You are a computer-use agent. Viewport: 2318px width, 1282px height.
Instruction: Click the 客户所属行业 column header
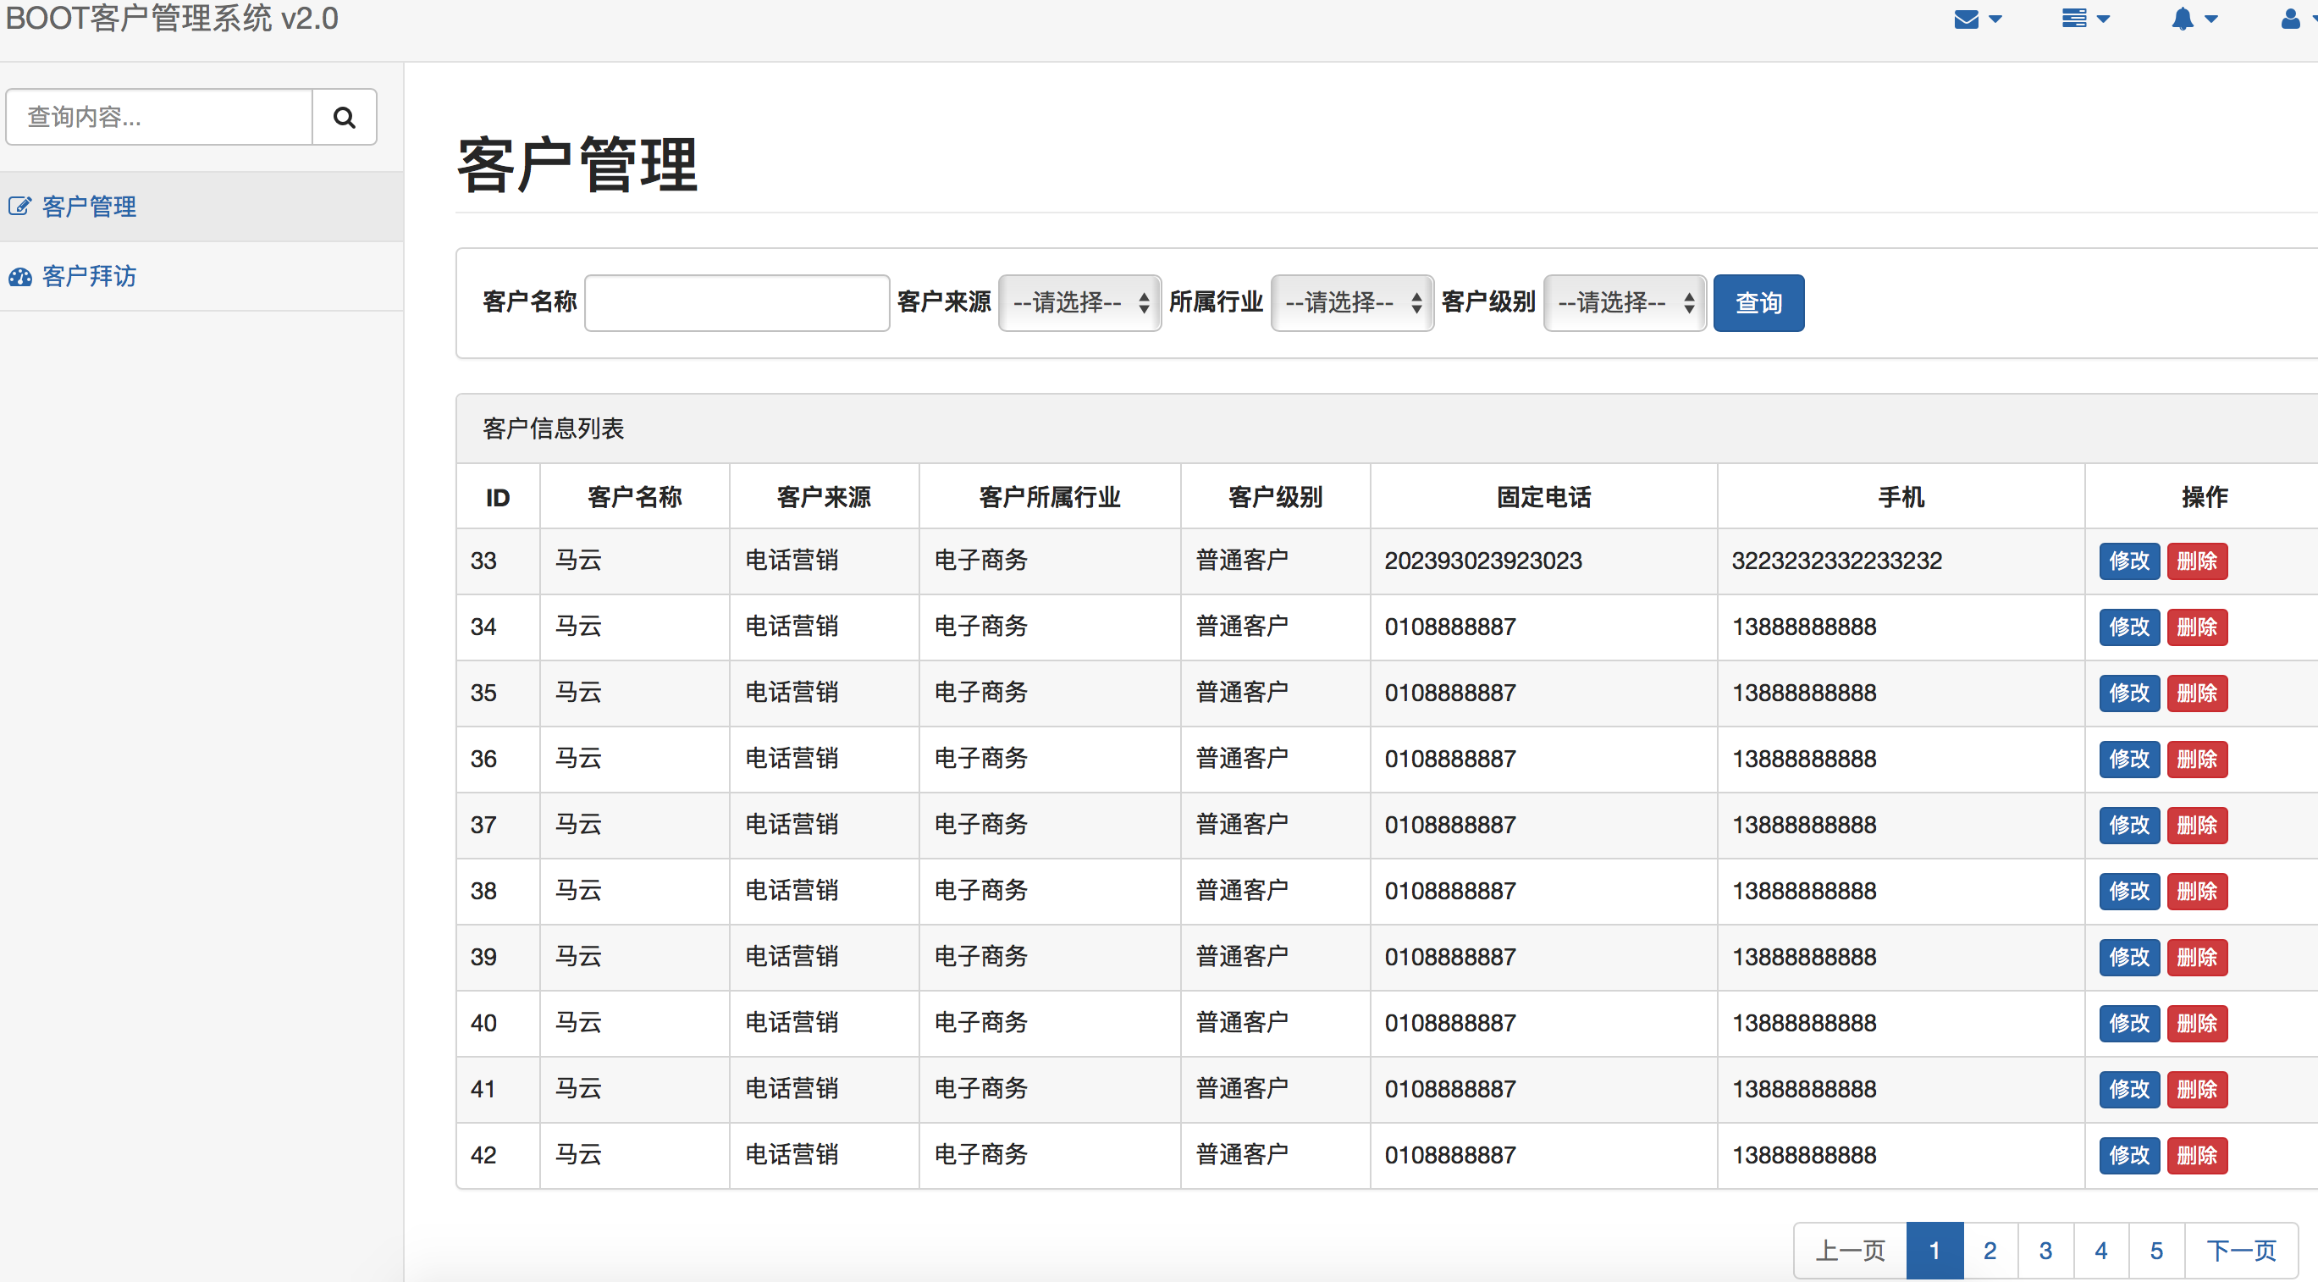click(x=1049, y=497)
